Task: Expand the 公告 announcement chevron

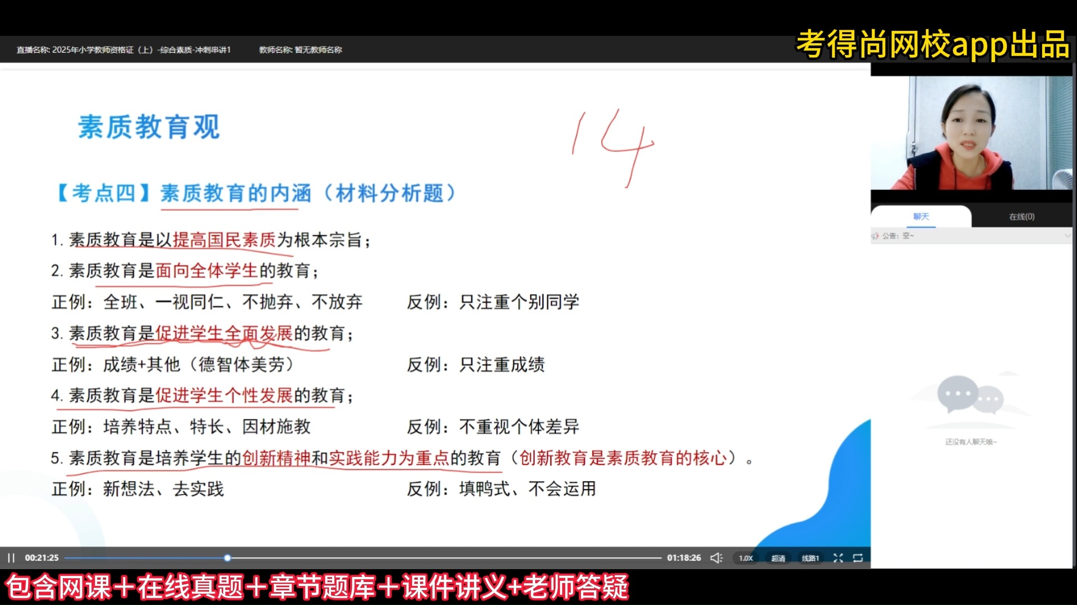Action: pyautogui.click(x=1067, y=236)
